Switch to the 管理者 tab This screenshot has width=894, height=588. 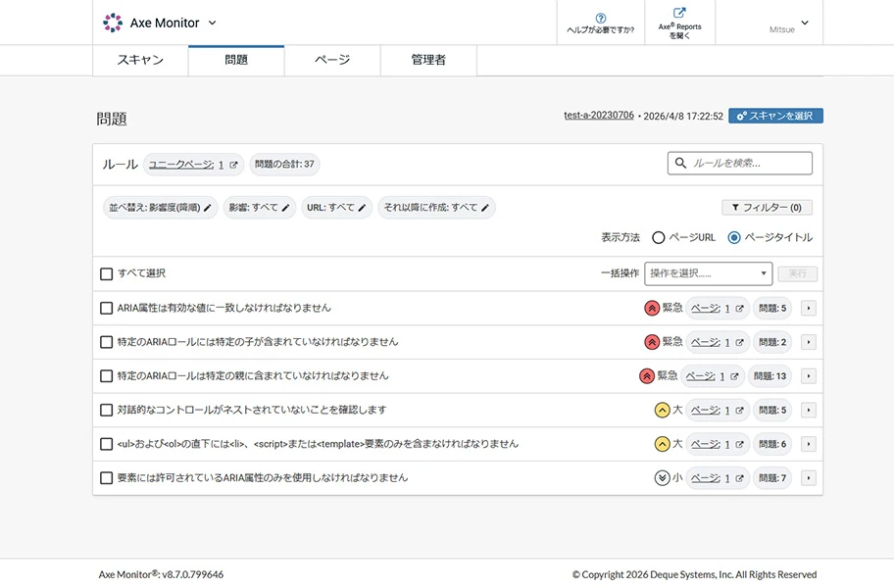[428, 60]
